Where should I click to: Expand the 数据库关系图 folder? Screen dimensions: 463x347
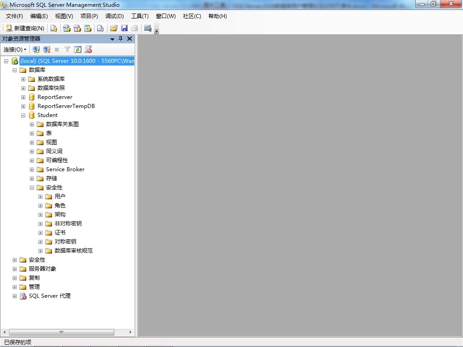(32, 125)
